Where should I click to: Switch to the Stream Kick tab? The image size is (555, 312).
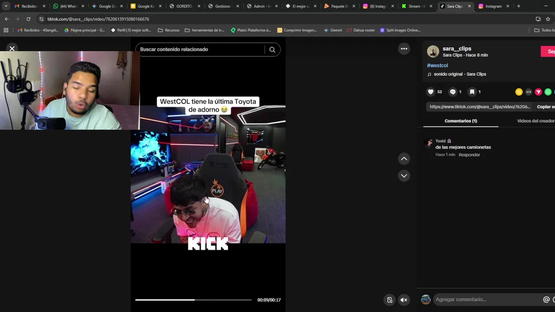[x=416, y=6]
